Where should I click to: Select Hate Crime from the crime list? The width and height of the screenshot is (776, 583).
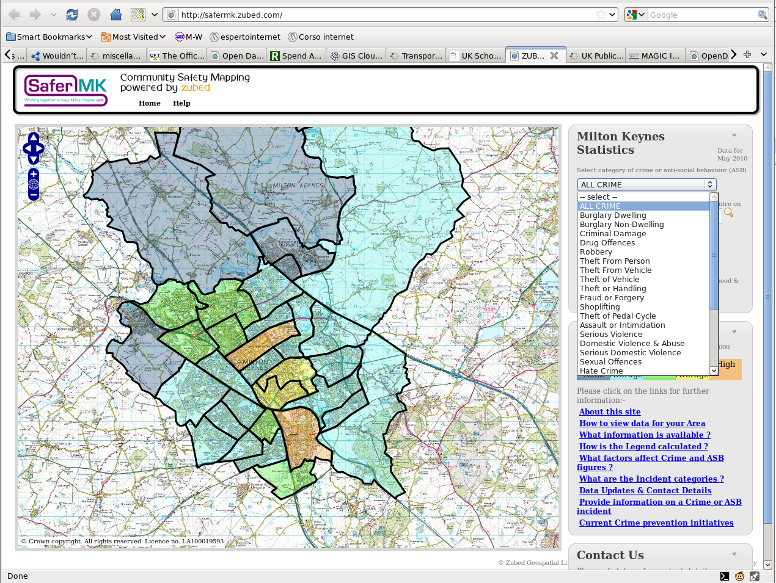click(643, 371)
